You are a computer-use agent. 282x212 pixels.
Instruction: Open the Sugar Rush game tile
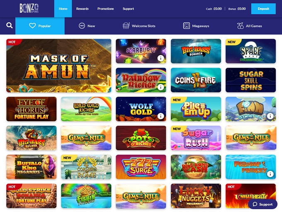(x=196, y=138)
